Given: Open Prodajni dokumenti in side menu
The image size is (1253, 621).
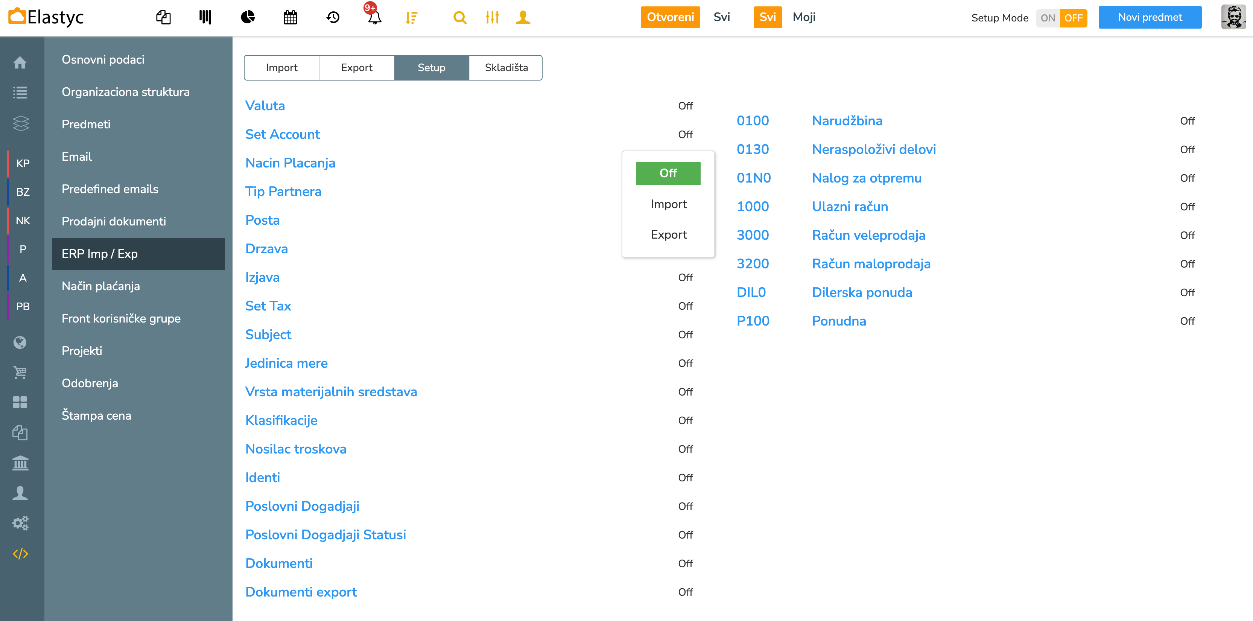Looking at the screenshot, I should pos(114,221).
